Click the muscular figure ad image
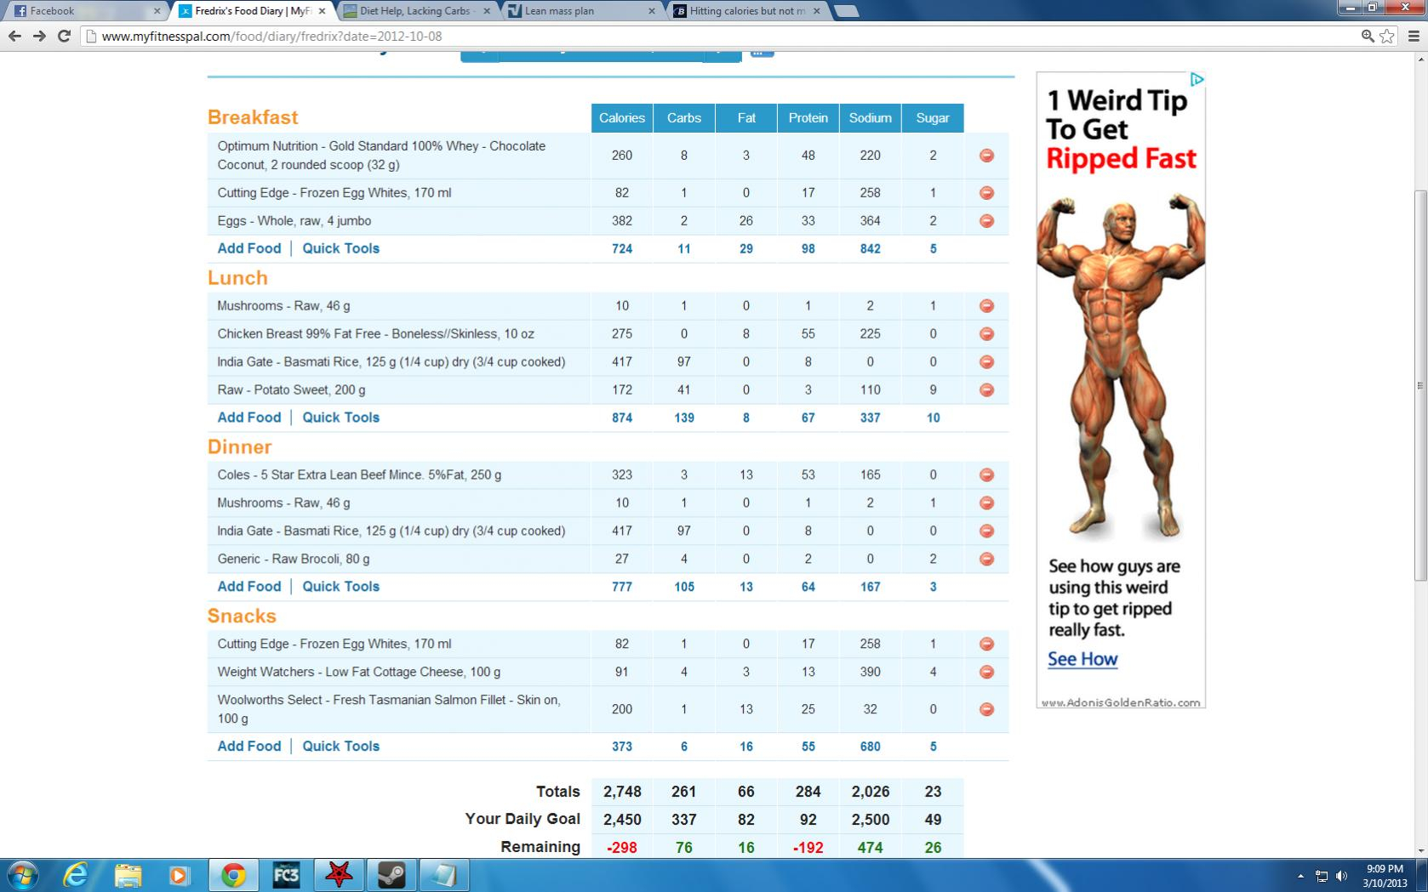 pyautogui.click(x=1121, y=366)
